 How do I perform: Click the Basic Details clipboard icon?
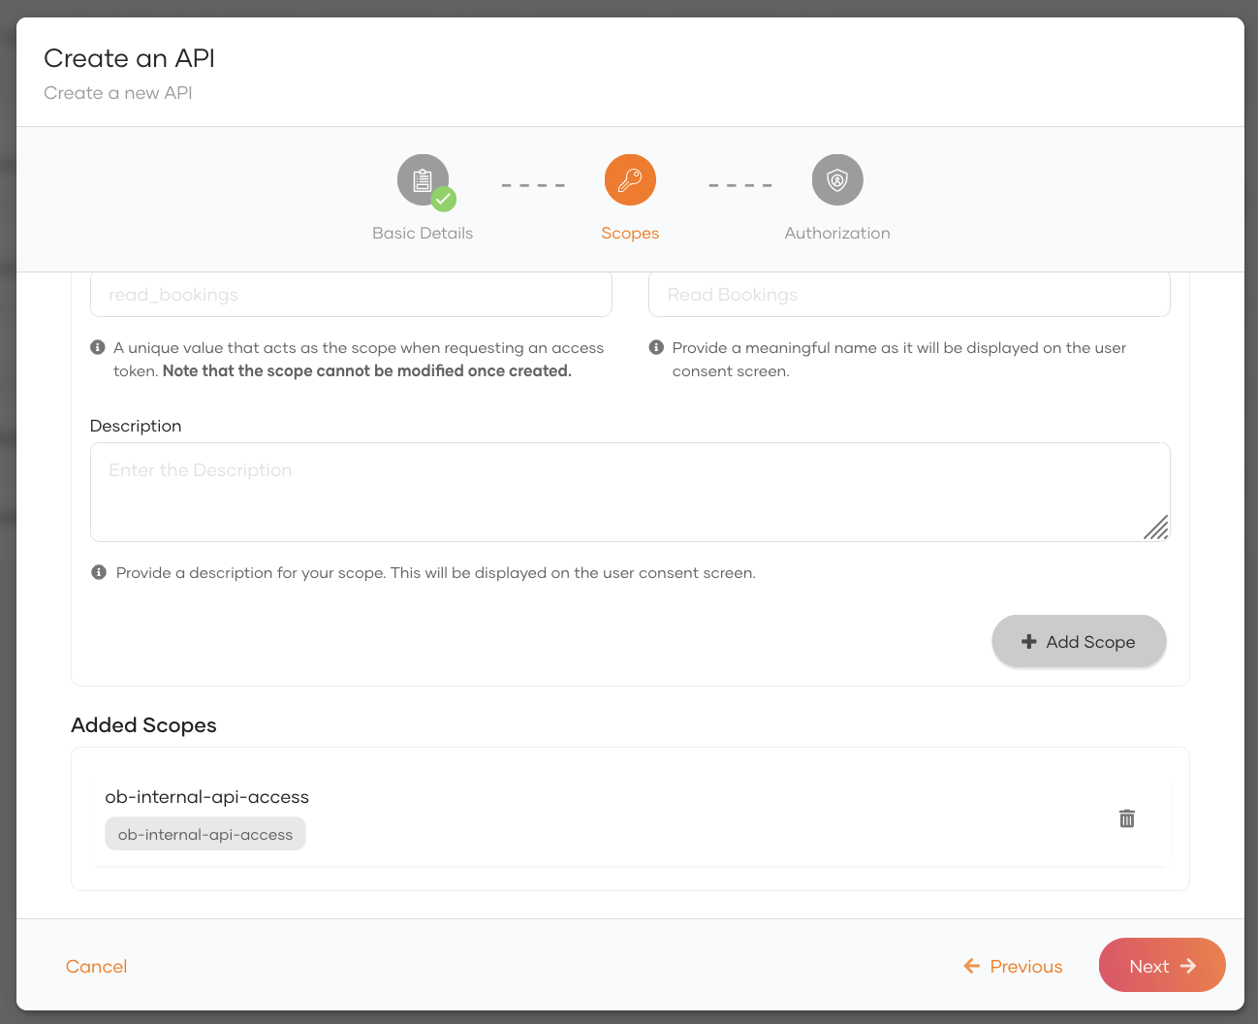coord(422,178)
